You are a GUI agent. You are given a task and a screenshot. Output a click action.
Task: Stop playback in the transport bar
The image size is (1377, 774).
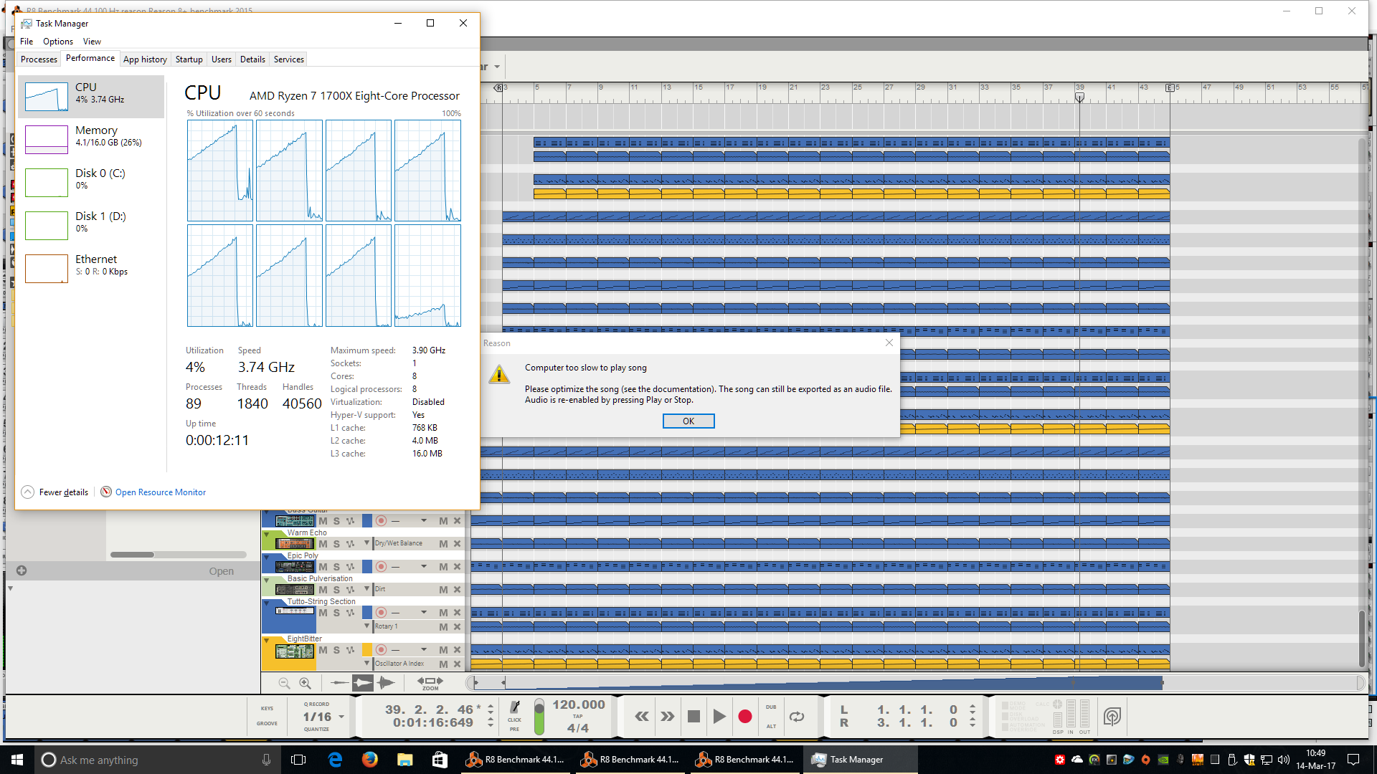(694, 716)
